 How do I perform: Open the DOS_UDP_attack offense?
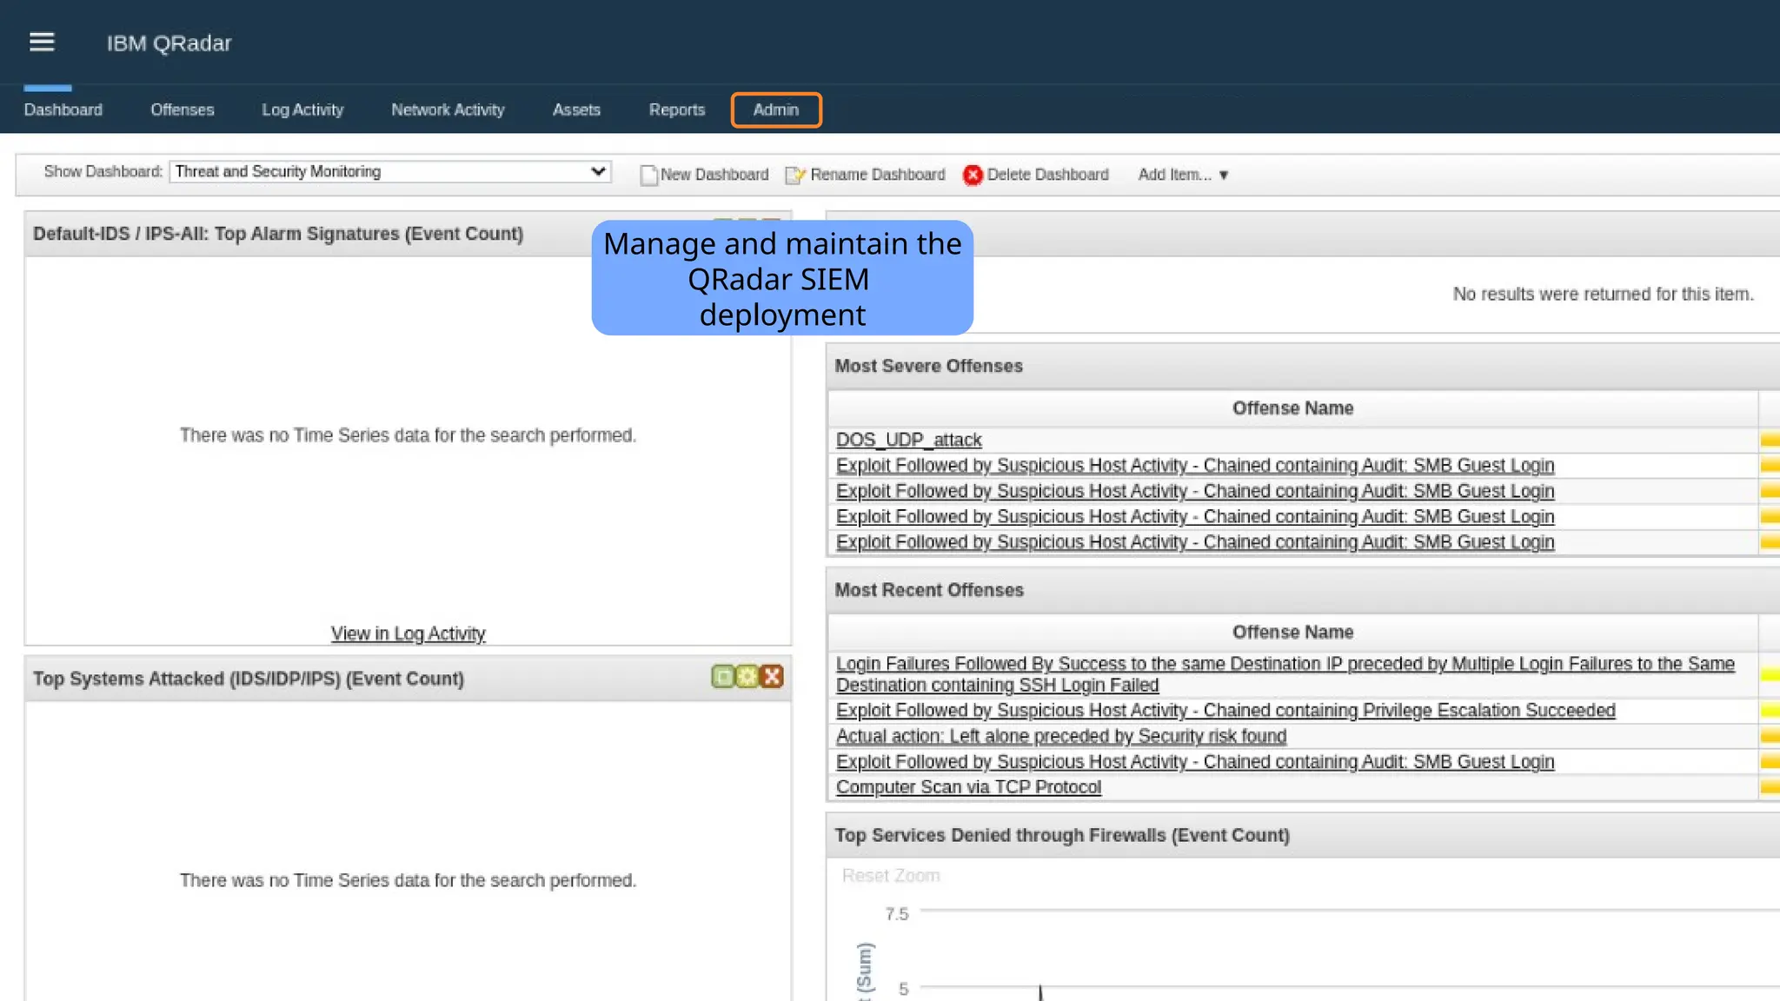[x=908, y=441]
